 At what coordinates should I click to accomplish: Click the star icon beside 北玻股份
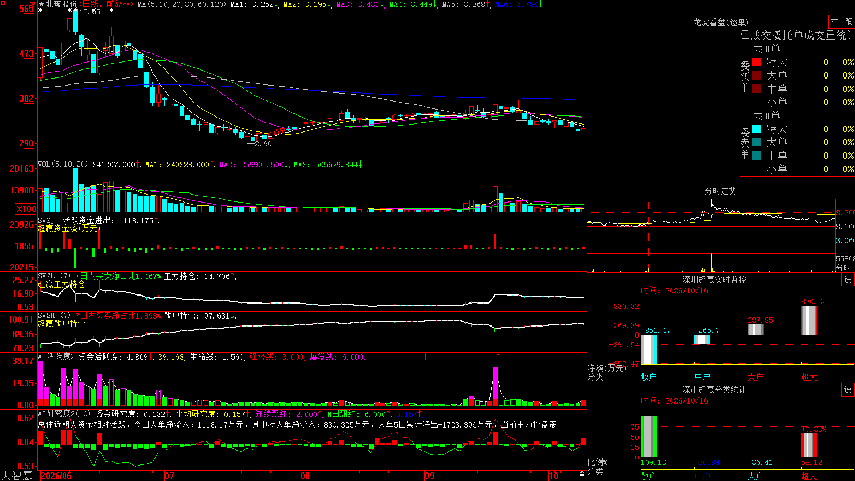[42, 4]
